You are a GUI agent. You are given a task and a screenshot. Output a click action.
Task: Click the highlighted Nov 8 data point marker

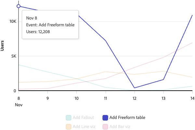19,6
